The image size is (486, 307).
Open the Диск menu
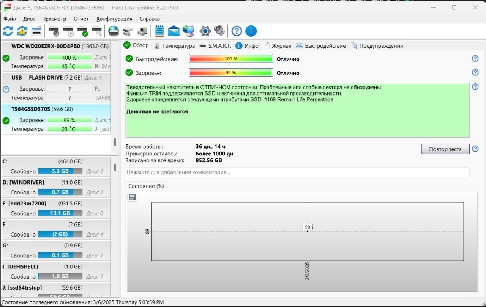(29, 19)
